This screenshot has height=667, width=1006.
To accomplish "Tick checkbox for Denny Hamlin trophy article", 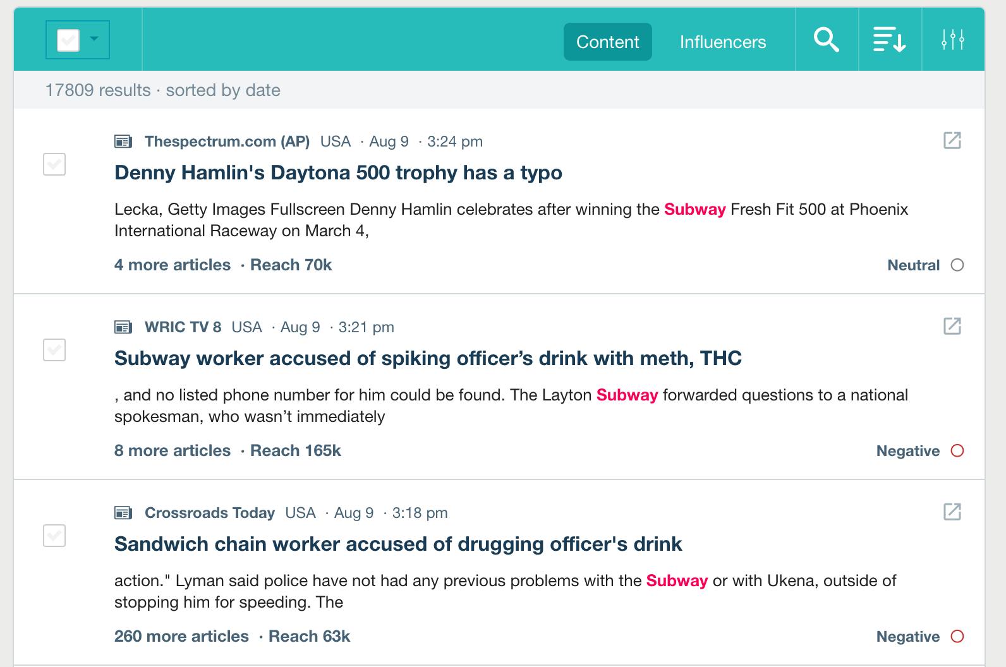I will (x=54, y=164).
